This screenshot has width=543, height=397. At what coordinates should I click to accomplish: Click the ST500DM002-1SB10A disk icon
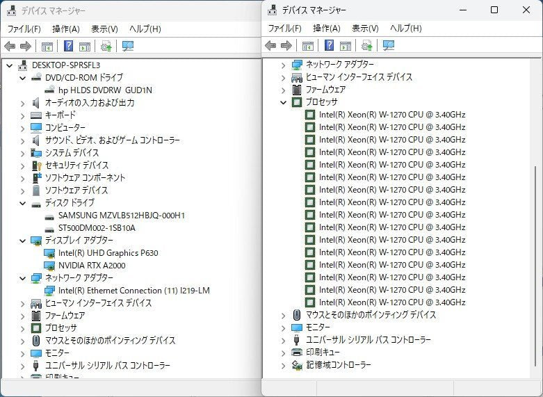coord(49,229)
